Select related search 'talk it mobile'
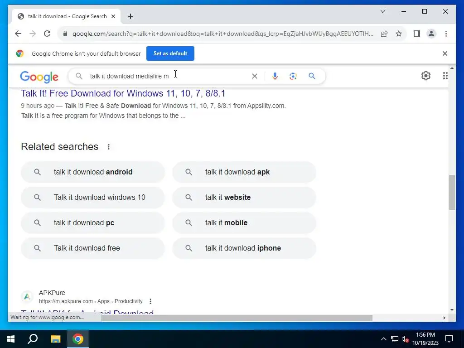Viewport: 464px width, 348px height. pyautogui.click(x=244, y=223)
